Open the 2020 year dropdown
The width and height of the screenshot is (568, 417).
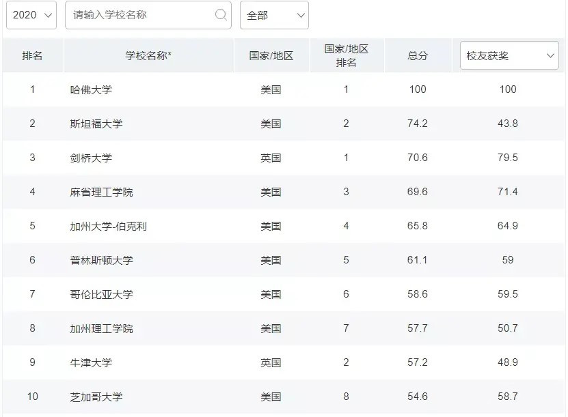point(31,14)
